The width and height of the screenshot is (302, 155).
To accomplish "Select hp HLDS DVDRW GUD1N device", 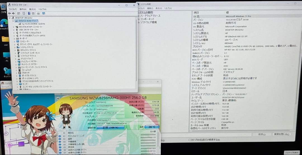I will [33, 24].
